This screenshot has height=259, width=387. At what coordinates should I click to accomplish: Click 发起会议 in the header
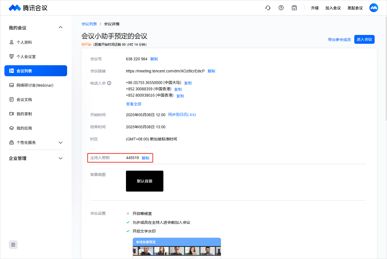coord(355,8)
